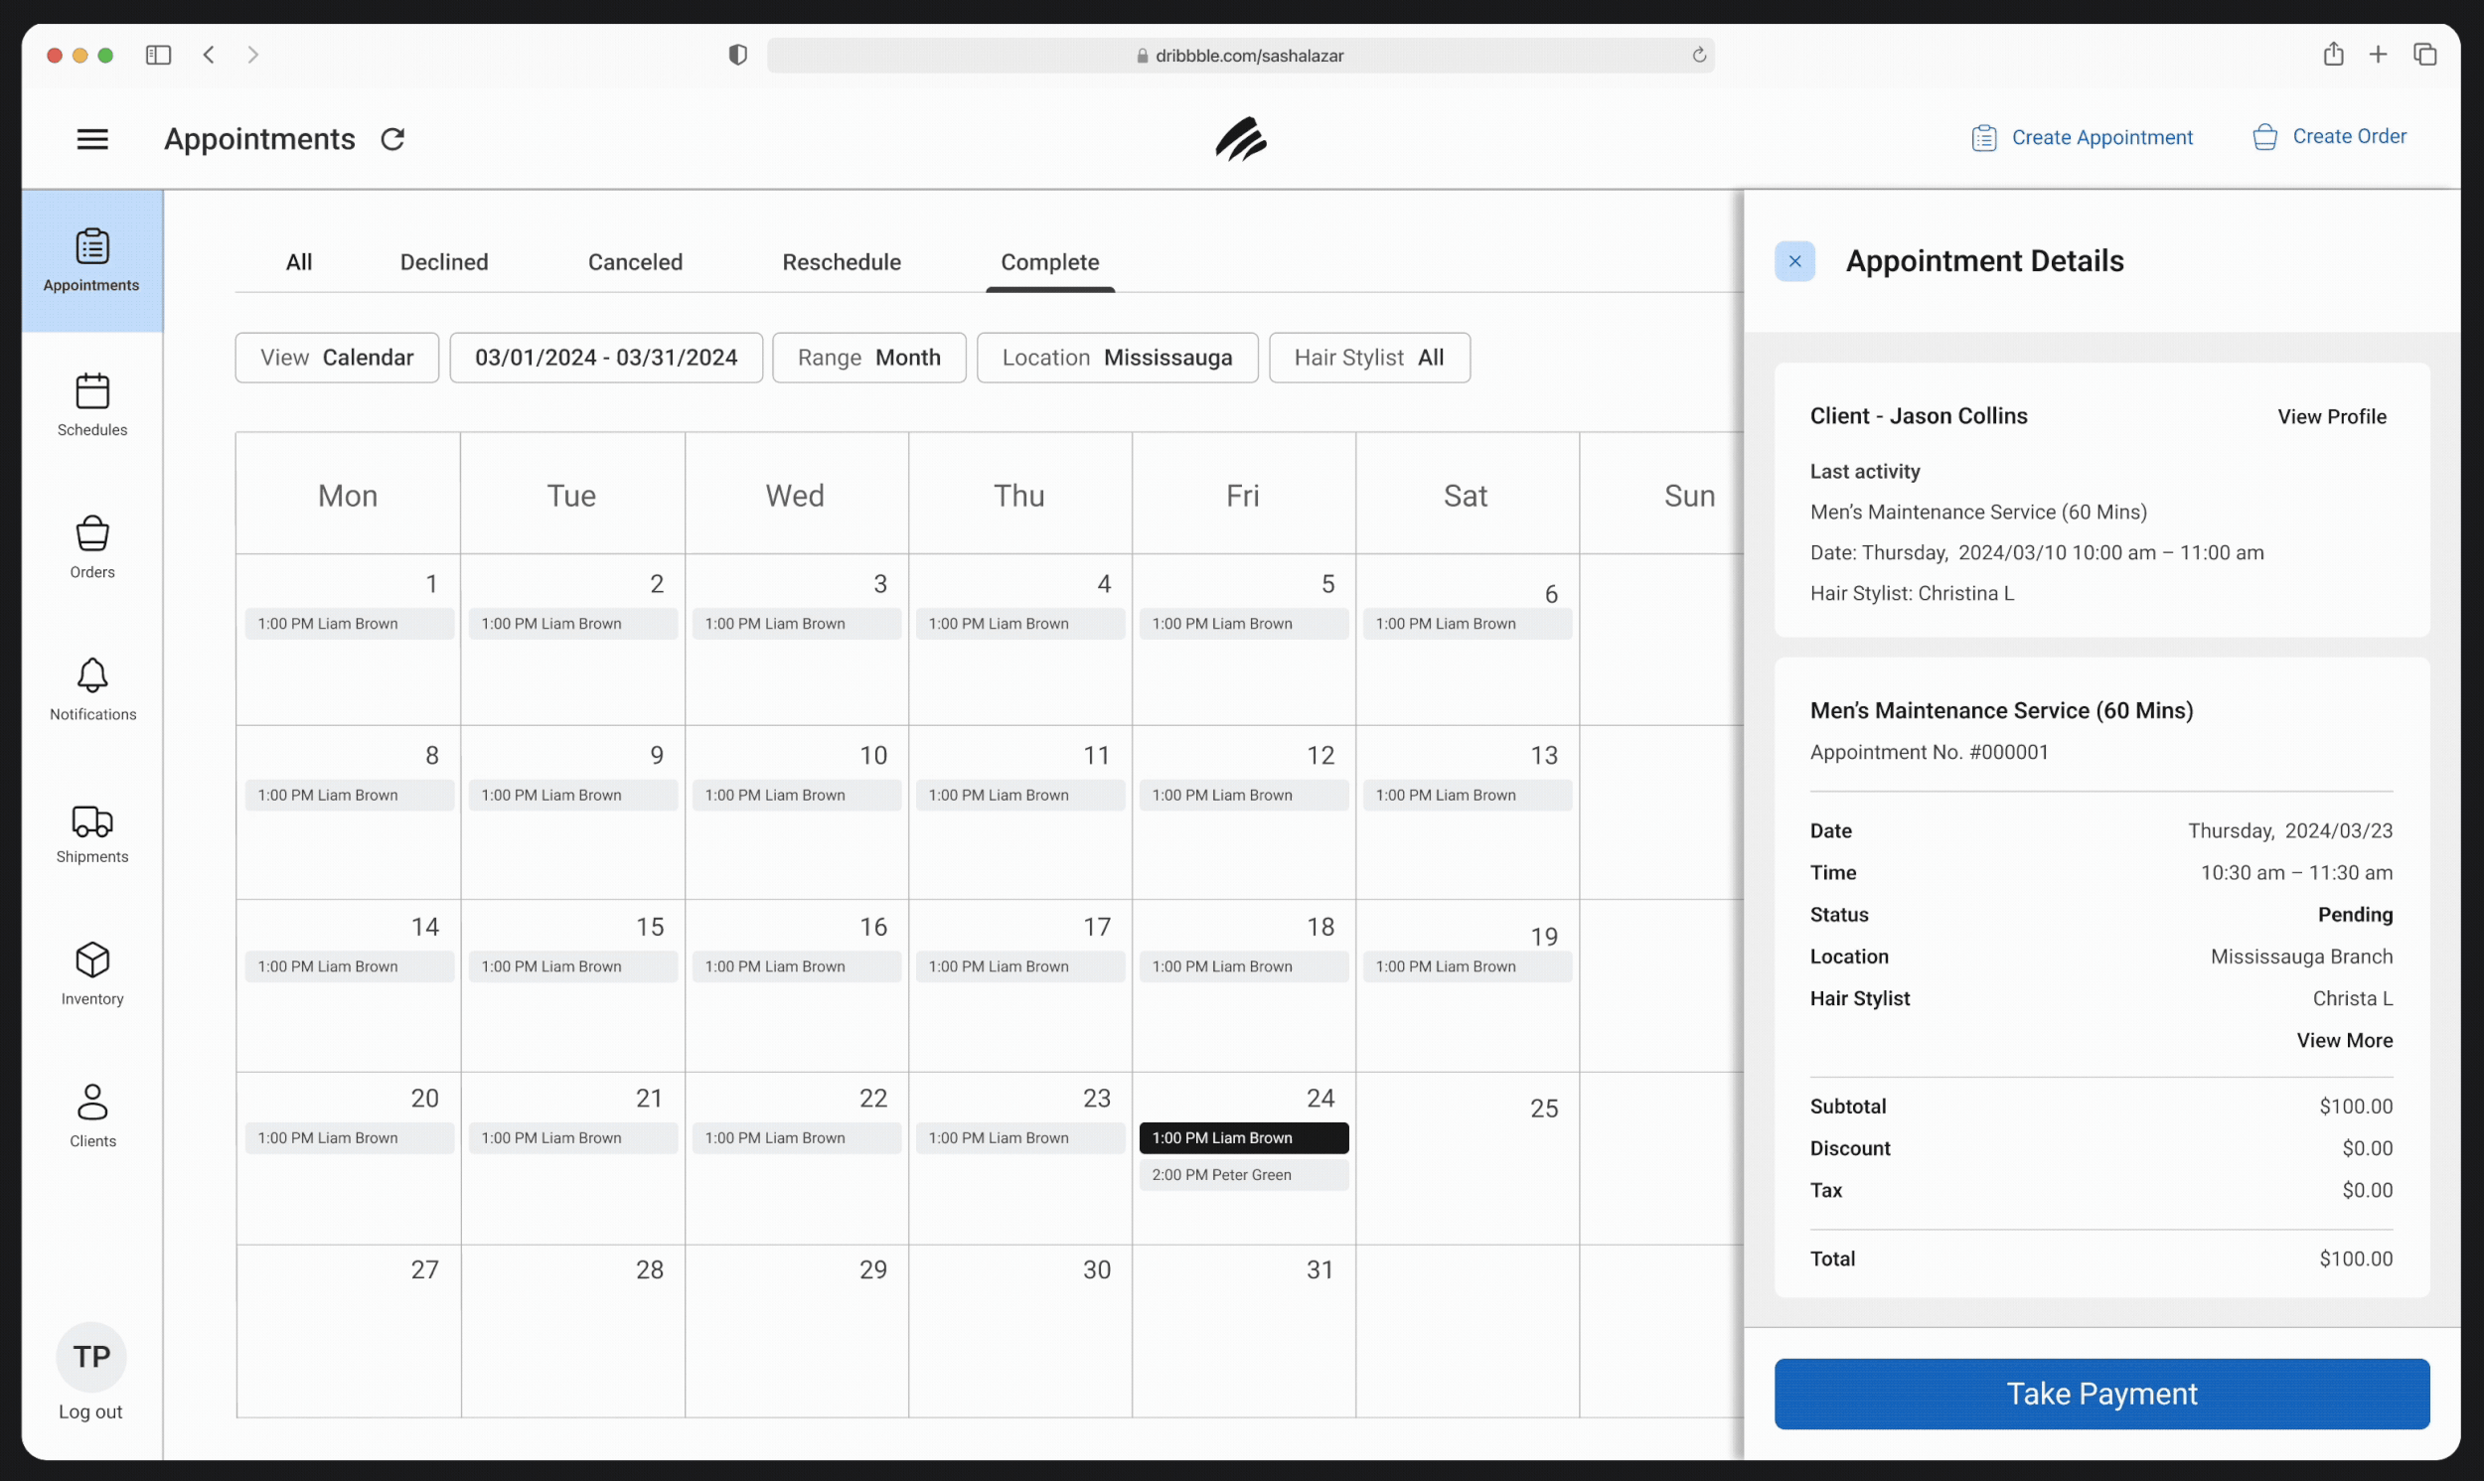Open Notifications bell icon
The width and height of the screenshot is (2484, 1481).
coord(91,676)
